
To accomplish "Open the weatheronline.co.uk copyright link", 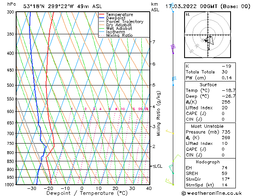I will [212, 193].
